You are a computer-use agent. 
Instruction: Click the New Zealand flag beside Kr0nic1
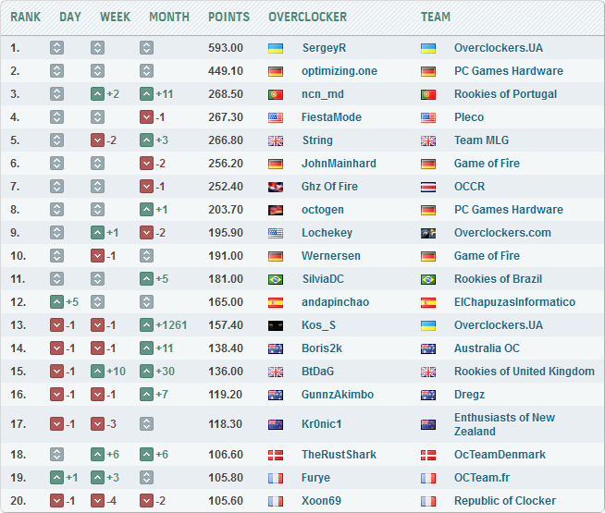pos(276,424)
